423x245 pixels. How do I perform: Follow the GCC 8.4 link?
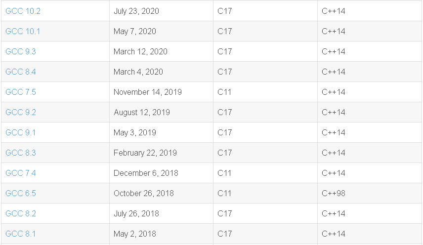21,72
